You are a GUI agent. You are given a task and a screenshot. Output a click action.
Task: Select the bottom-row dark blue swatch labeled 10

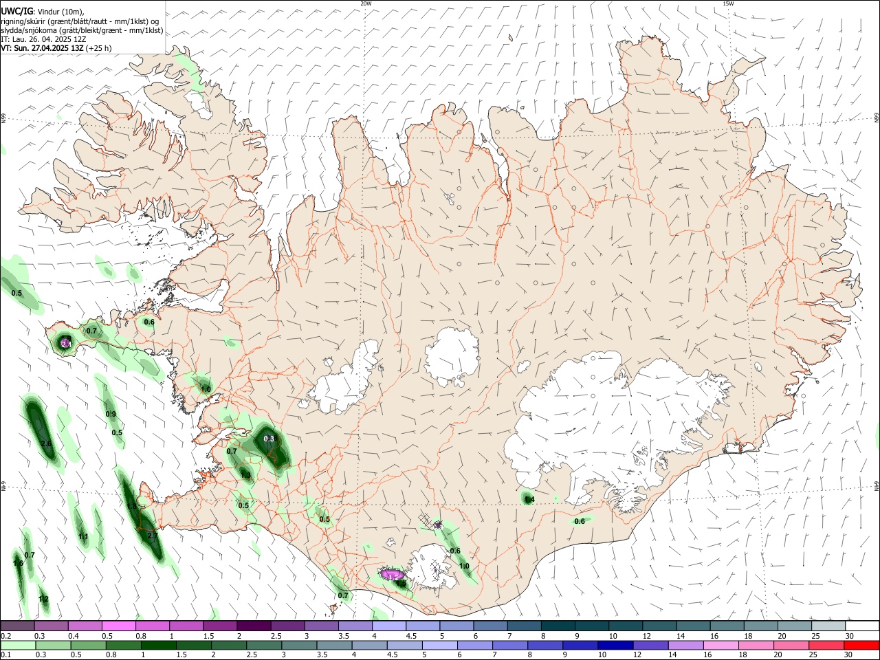tap(615, 645)
